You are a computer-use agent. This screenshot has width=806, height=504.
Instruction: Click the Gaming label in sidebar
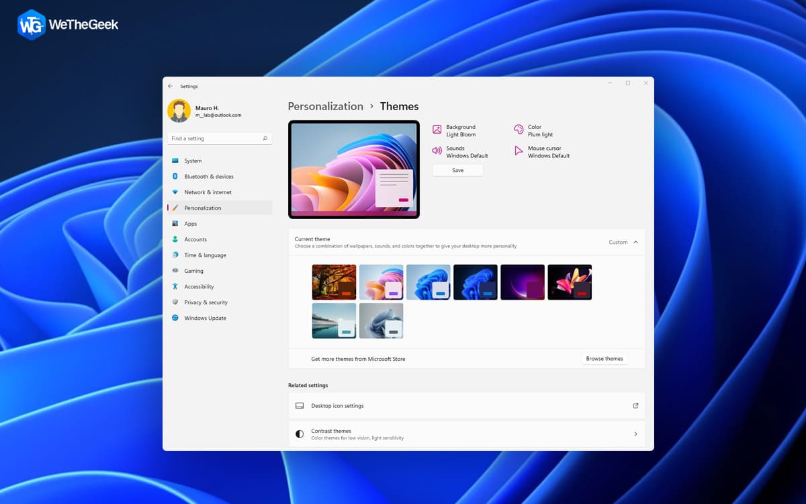pos(194,271)
